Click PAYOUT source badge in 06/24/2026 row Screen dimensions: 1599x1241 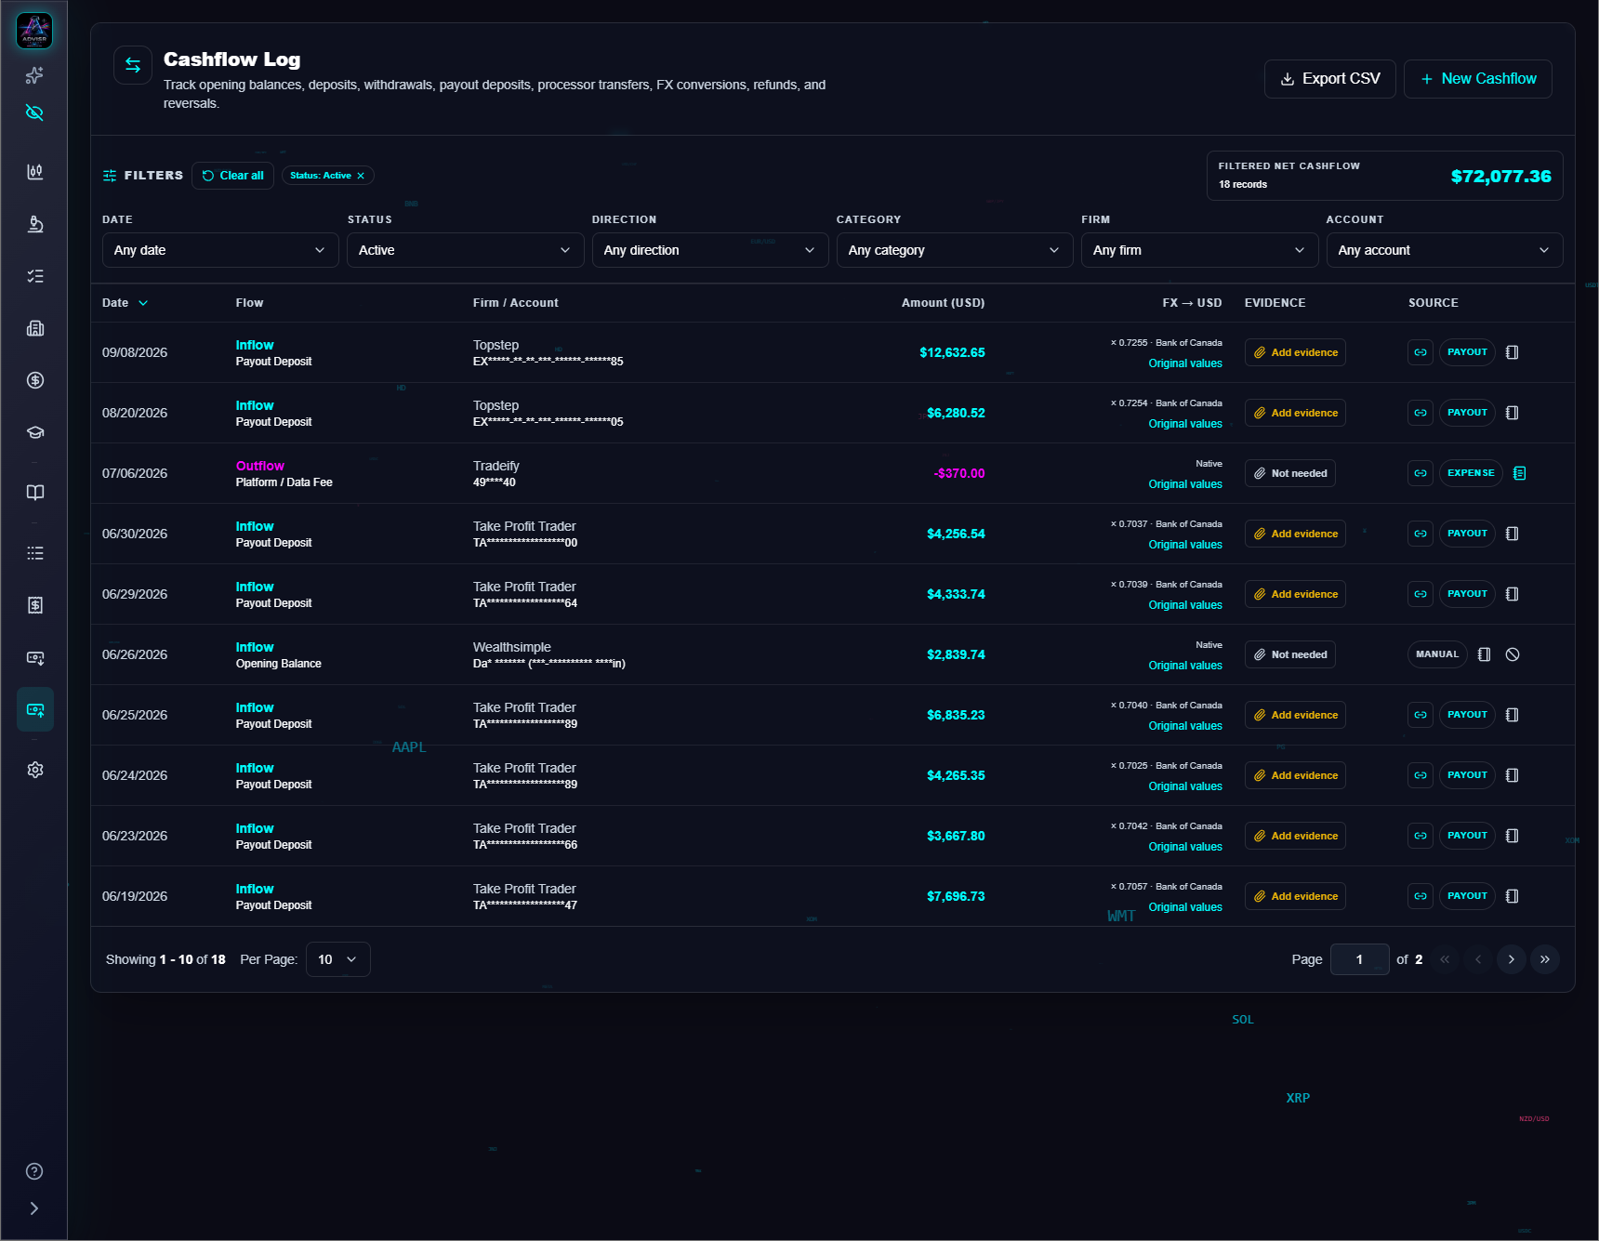(x=1467, y=775)
